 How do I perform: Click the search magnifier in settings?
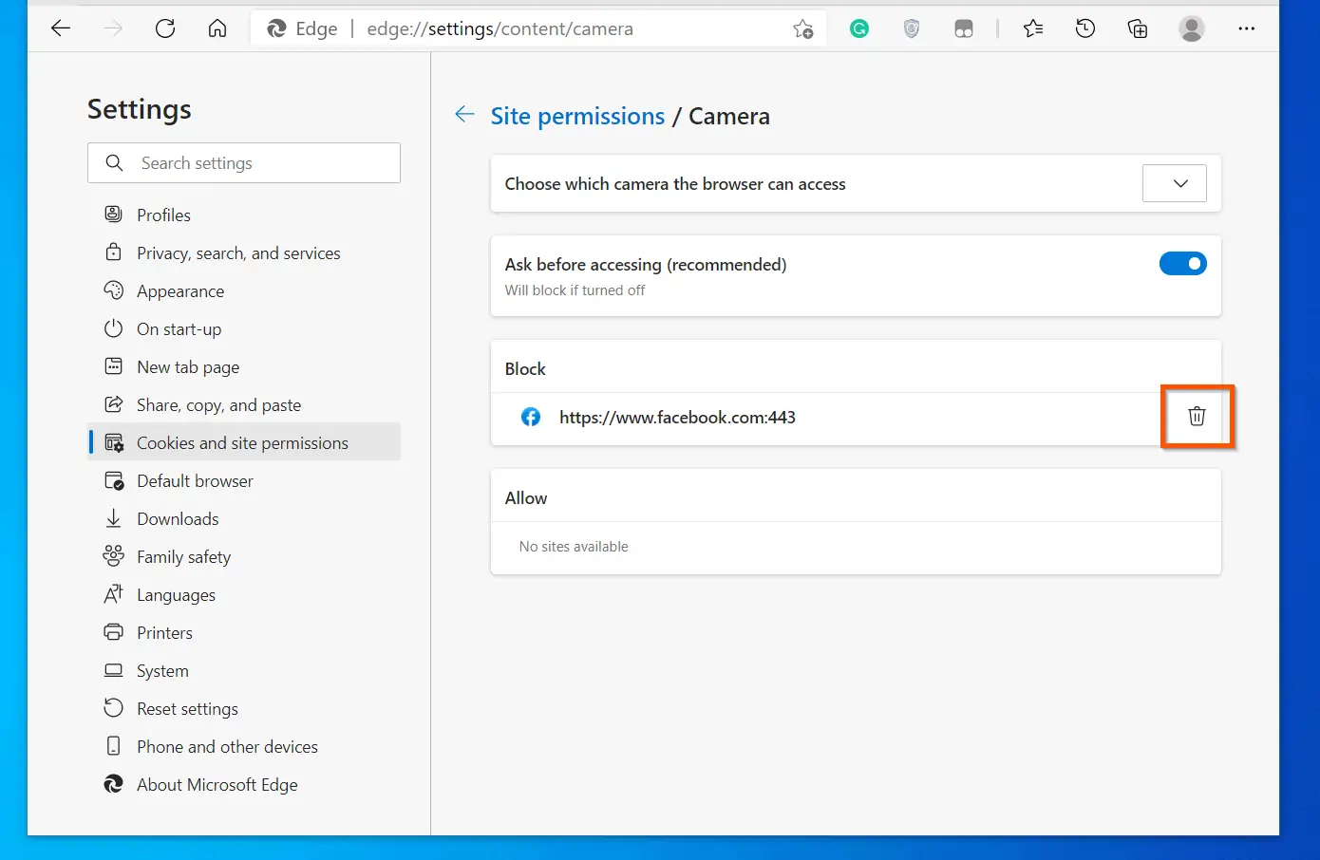pos(114,163)
